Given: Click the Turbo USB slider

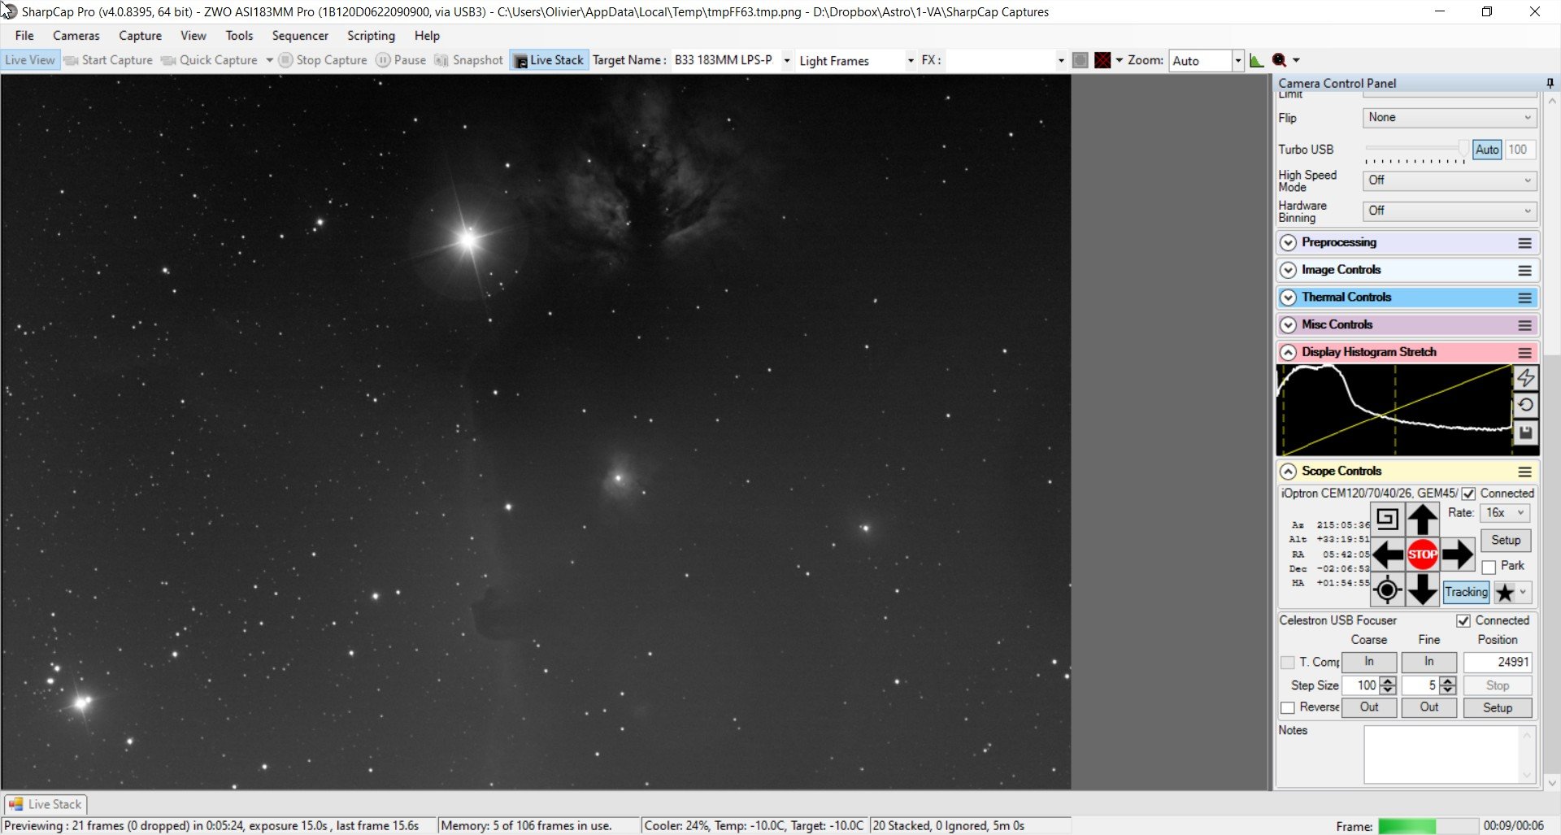Looking at the screenshot, I should click(x=1416, y=150).
